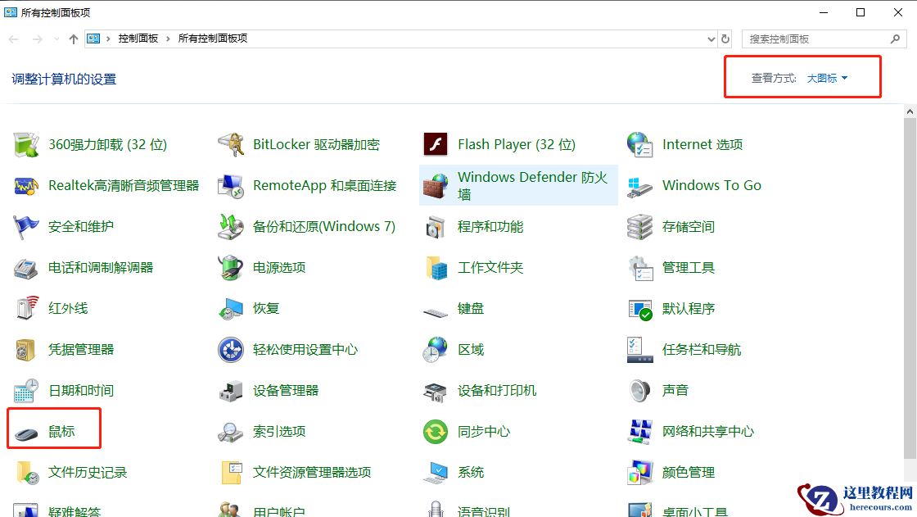Click the vertical scrollbar up arrow
The image size is (917, 517).
click(x=910, y=111)
